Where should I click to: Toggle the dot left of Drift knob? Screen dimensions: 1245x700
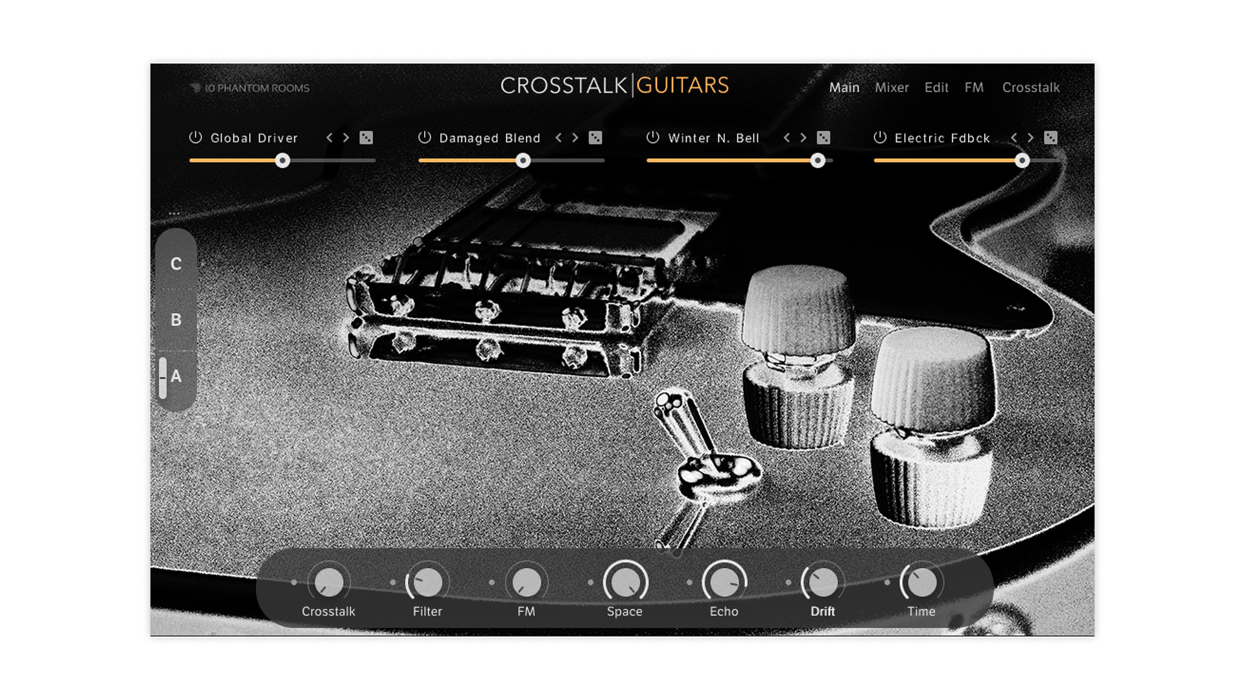(x=788, y=582)
